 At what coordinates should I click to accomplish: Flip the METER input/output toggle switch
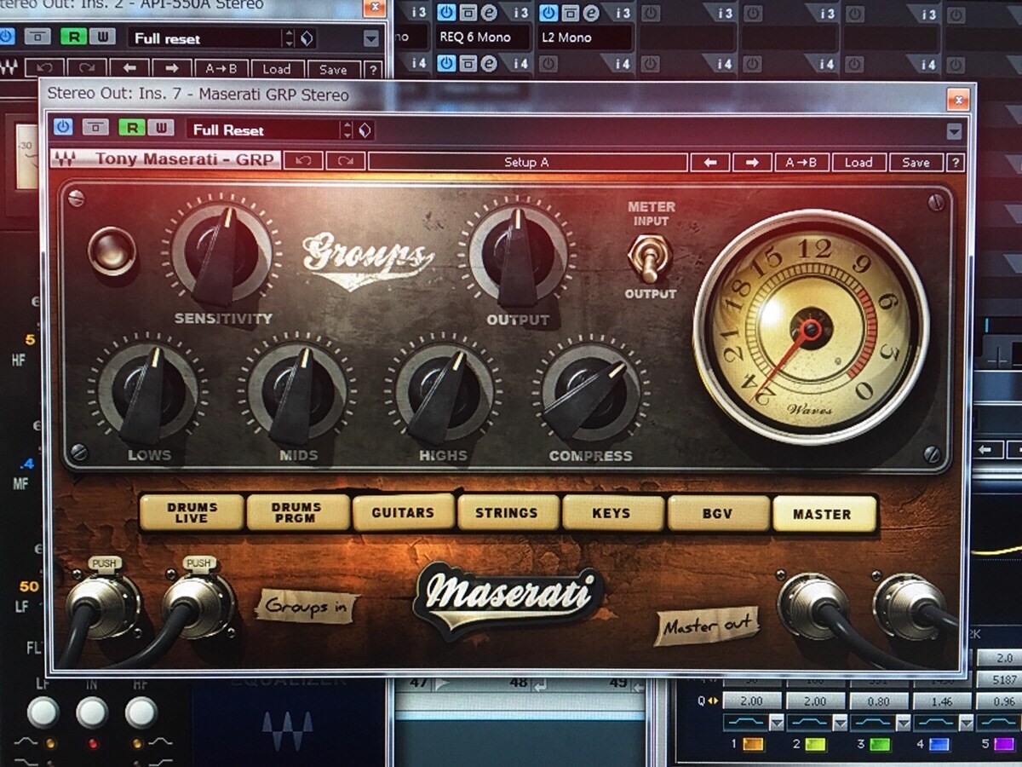[650, 257]
